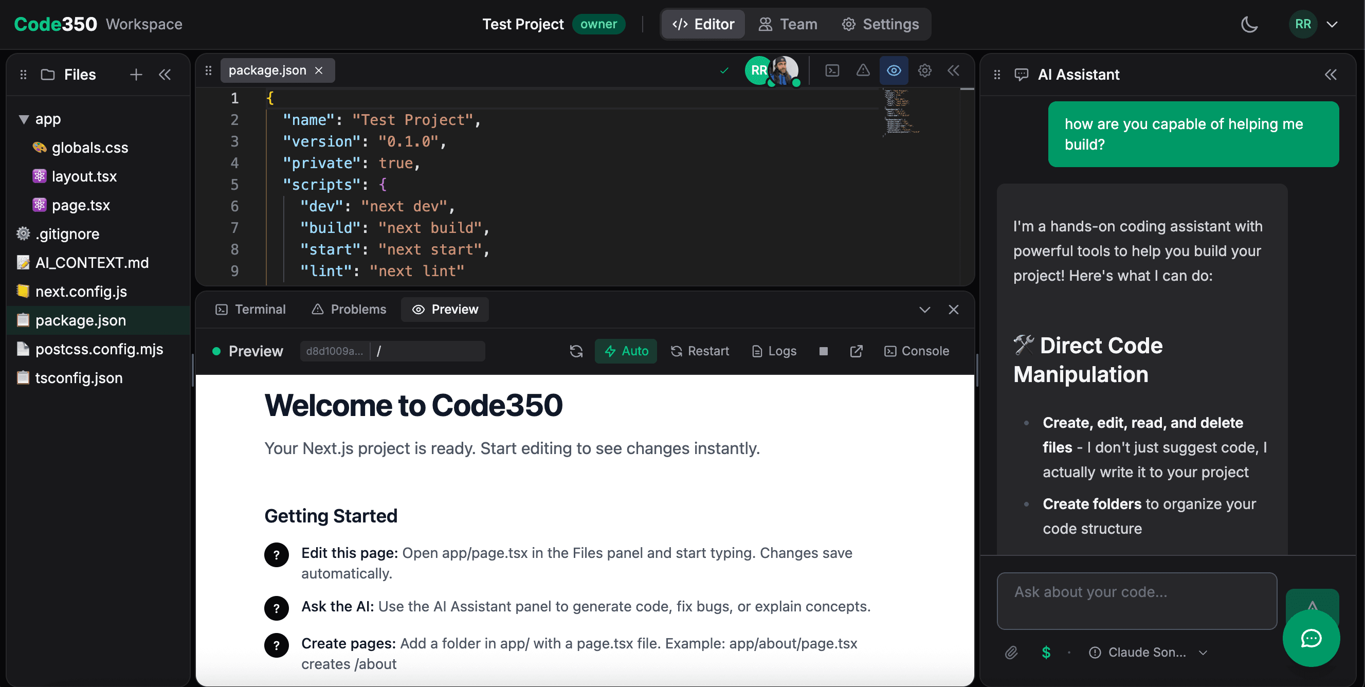Image resolution: width=1365 pixels, height=687 pixels.
Task: Switch to the Team tab
Action: [788, 24]
